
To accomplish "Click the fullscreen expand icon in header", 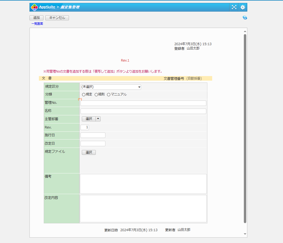I will pyautogui.click(x=234, y=7).
